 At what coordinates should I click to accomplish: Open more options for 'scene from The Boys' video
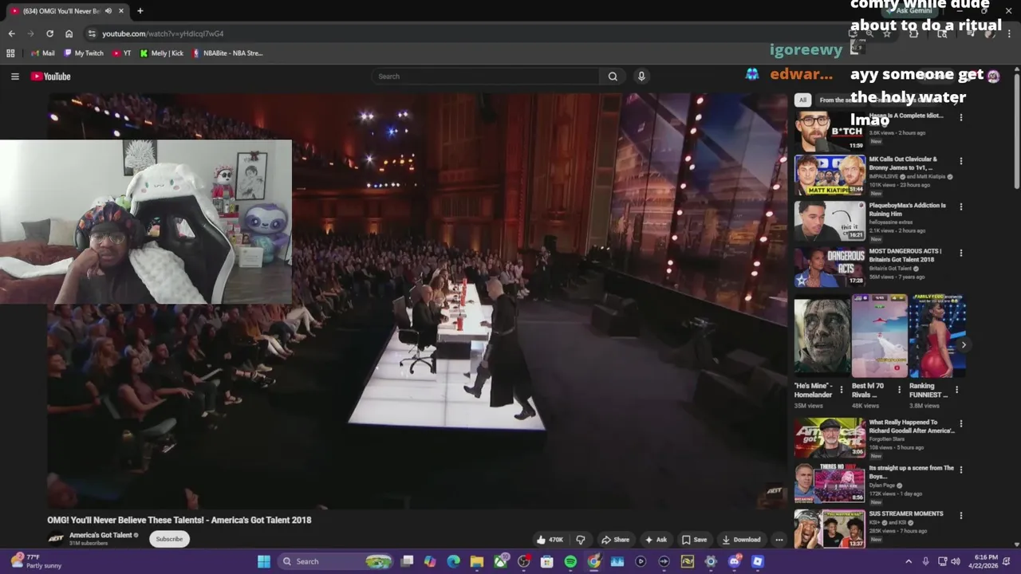(960, 470)
